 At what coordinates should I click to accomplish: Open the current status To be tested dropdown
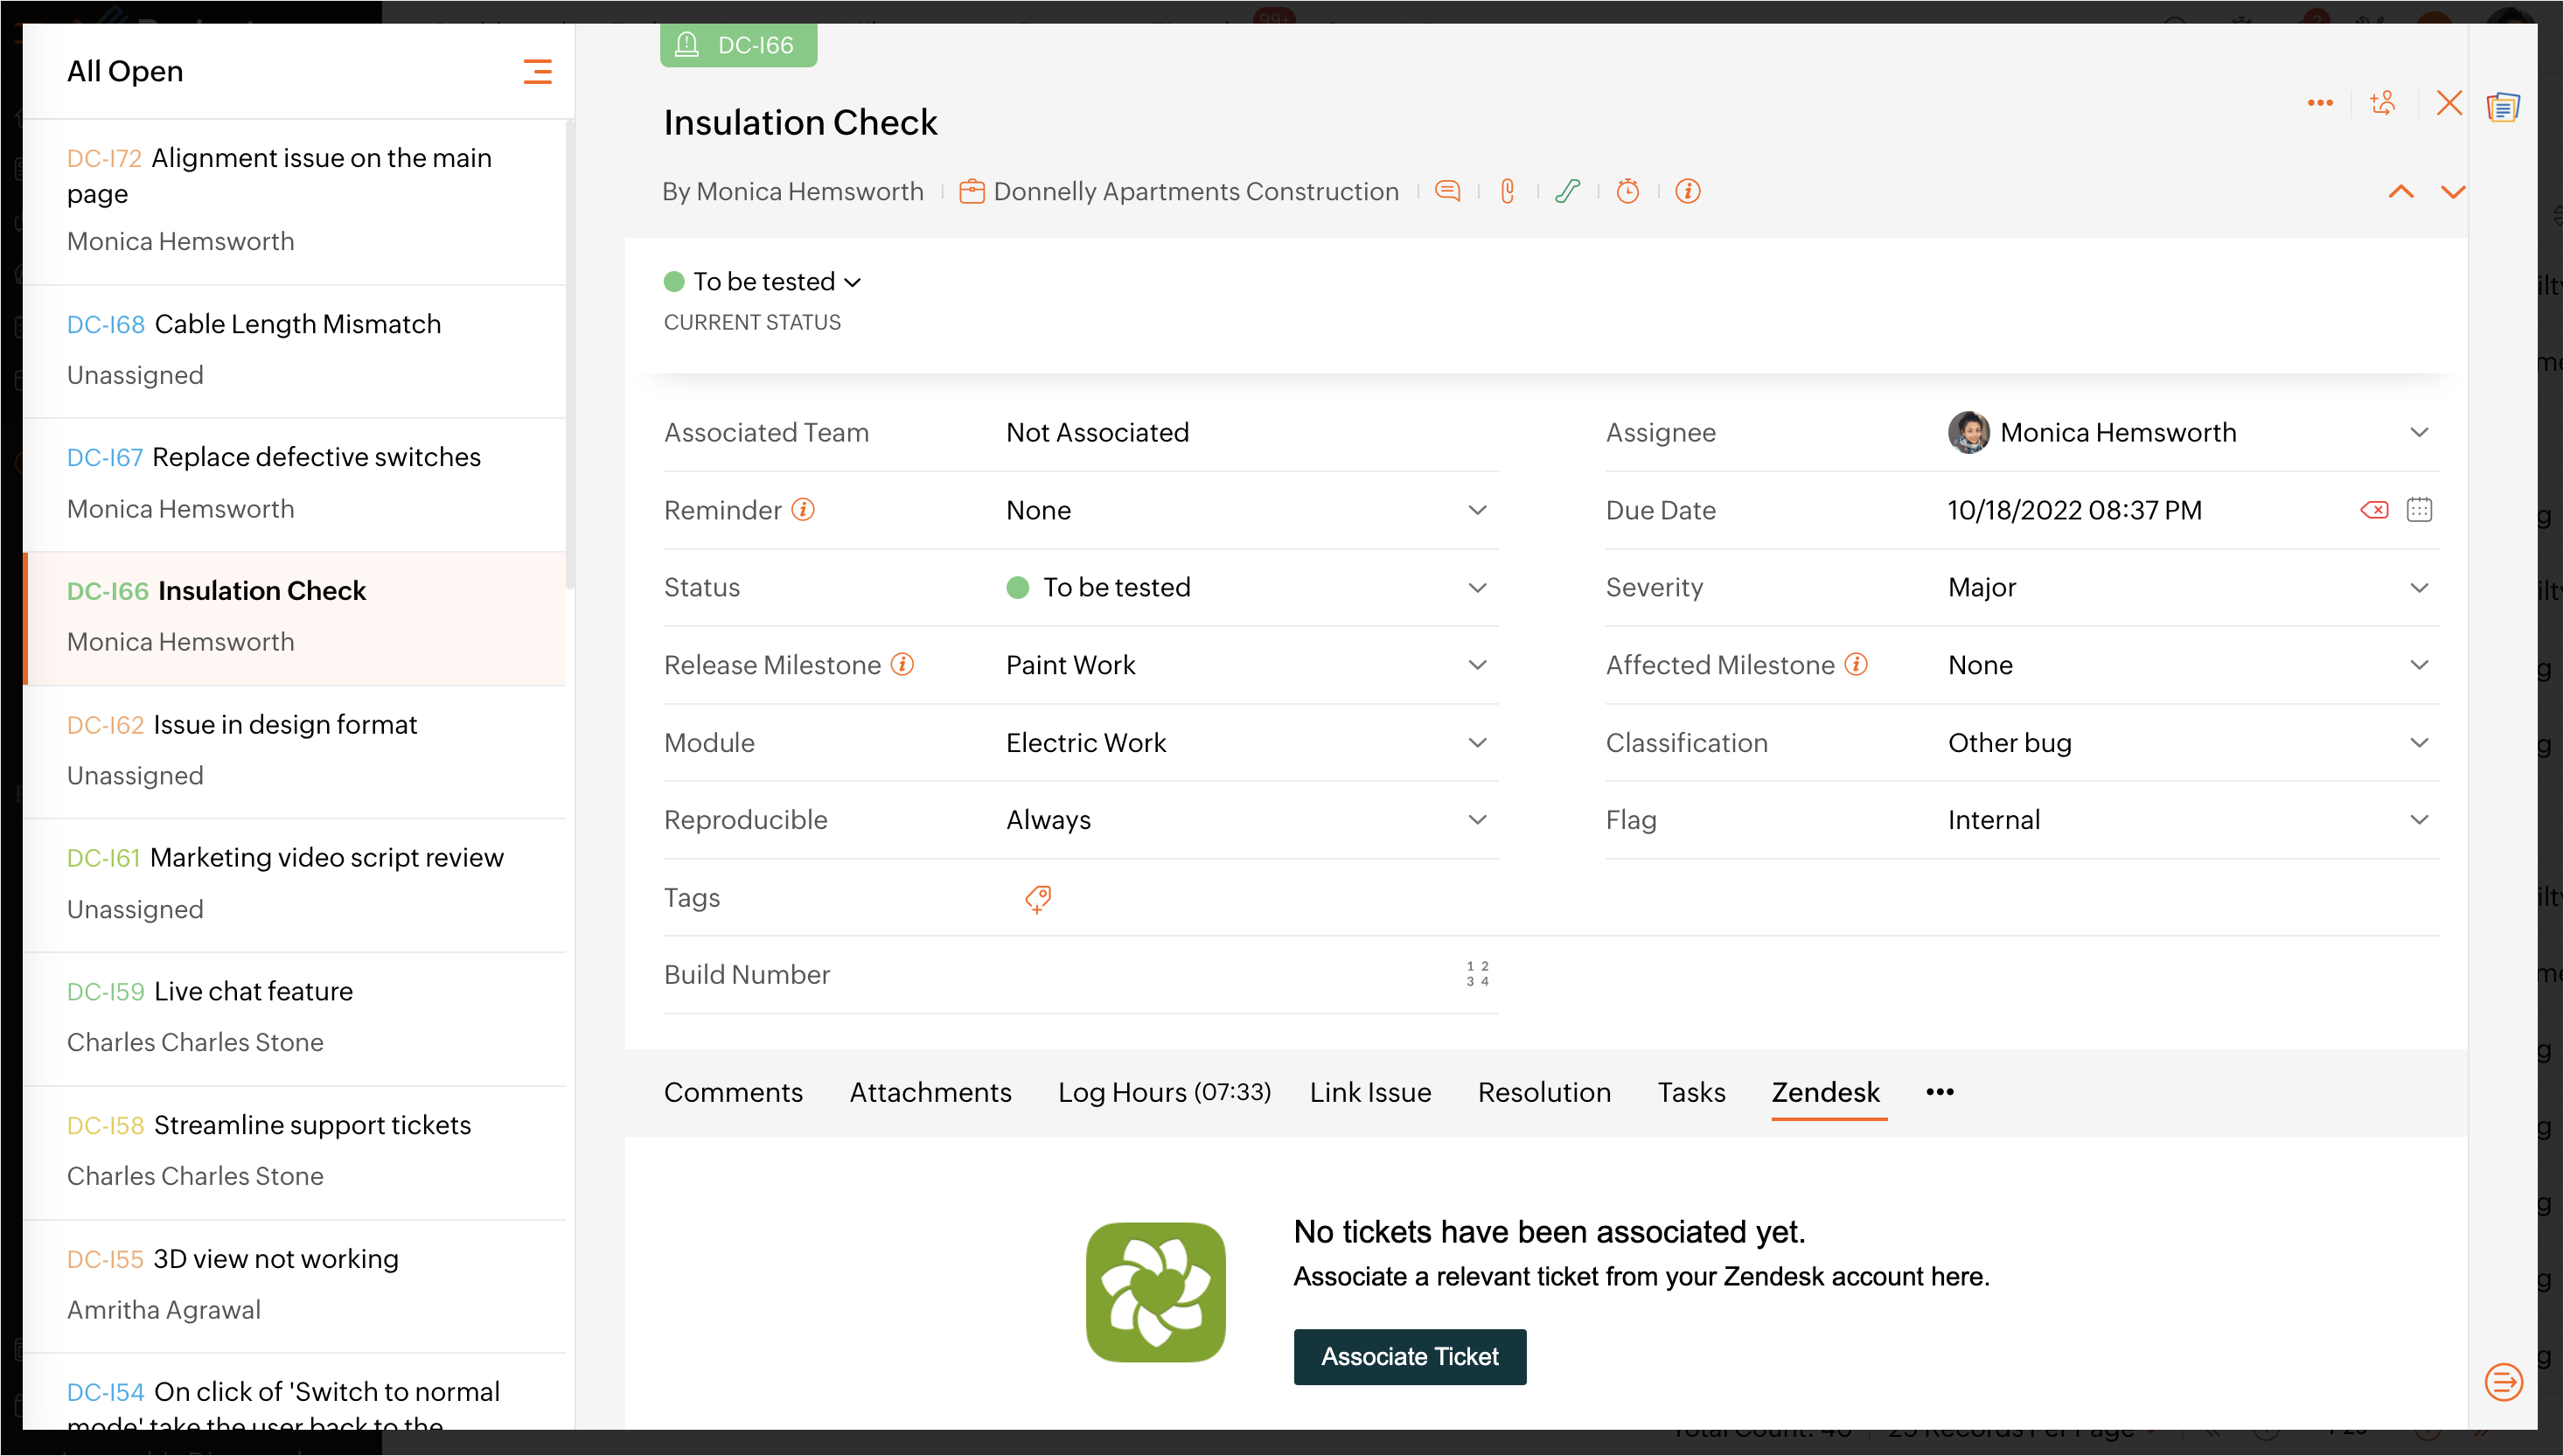coord(776,282)
